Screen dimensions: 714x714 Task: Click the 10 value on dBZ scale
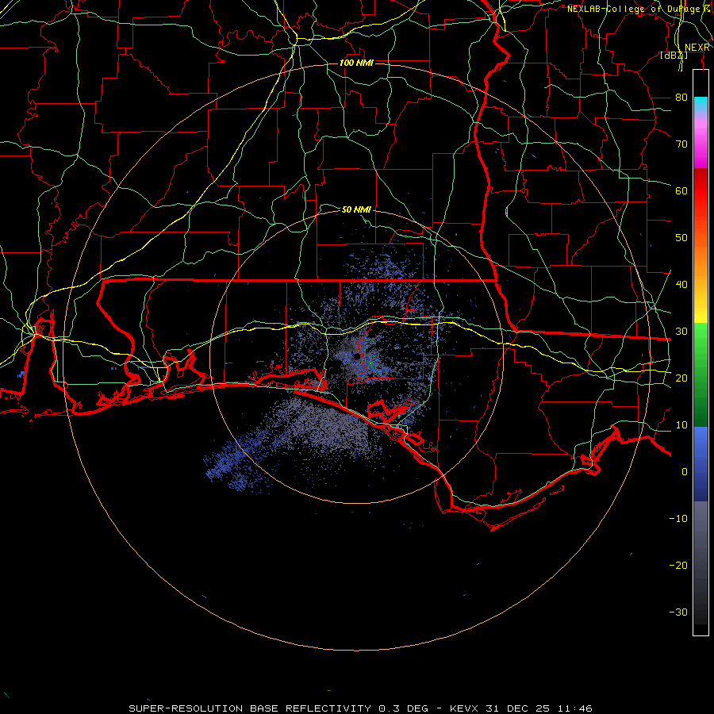point(681,425)
